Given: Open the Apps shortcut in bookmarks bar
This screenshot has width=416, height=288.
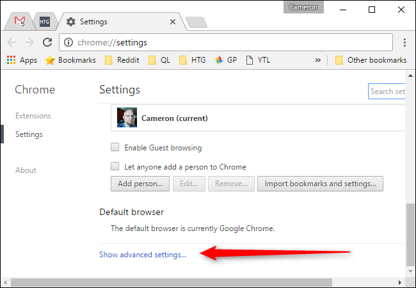Looking at the screenshot, I should click(22, 60).
